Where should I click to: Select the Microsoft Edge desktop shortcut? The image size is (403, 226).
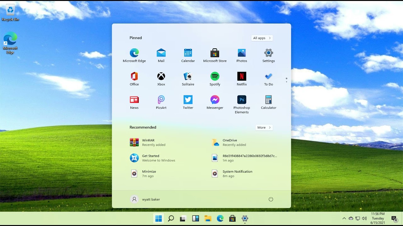[x=10, y=43]
